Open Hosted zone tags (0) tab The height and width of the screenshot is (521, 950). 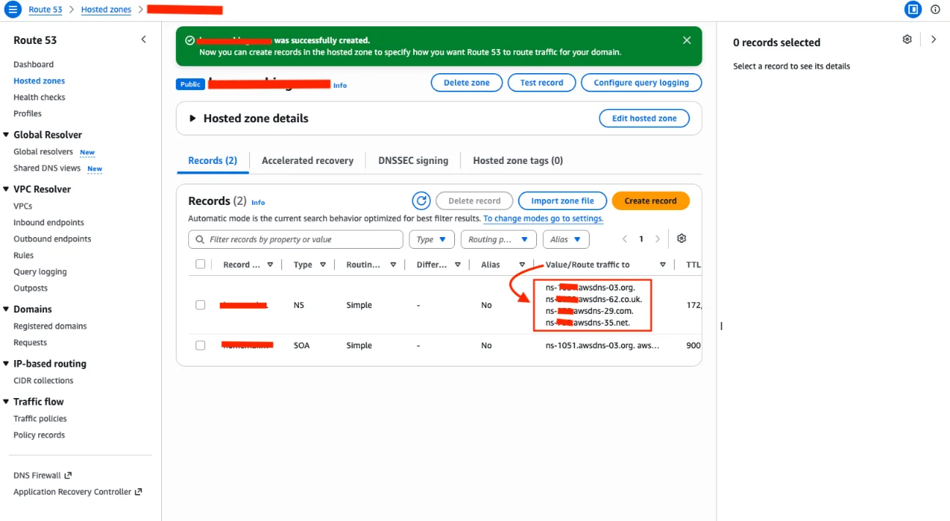pyautogui.click(x=518, y=160)
